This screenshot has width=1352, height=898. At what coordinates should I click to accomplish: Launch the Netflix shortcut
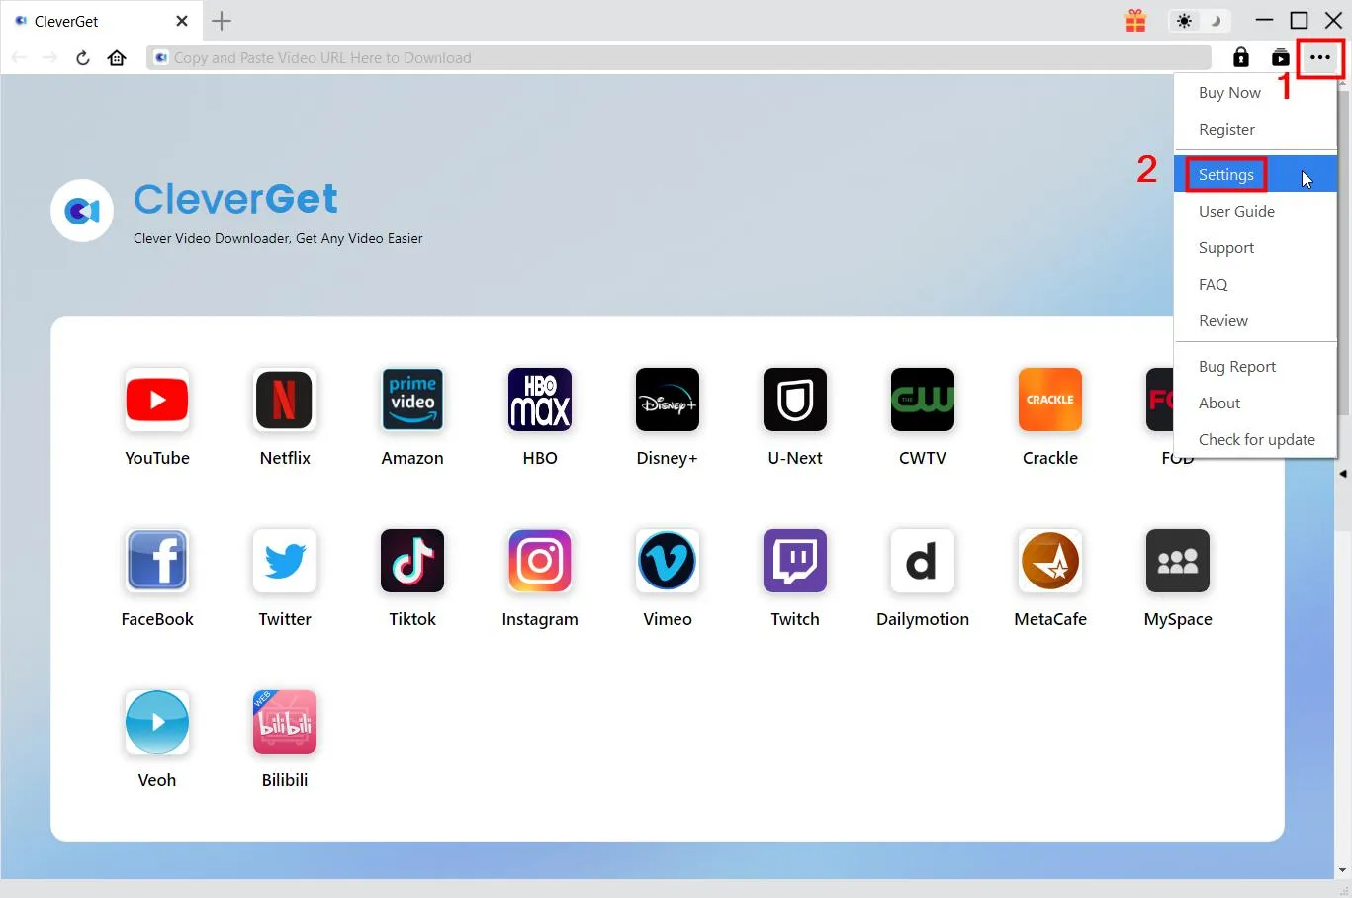(x=284, y=400)
